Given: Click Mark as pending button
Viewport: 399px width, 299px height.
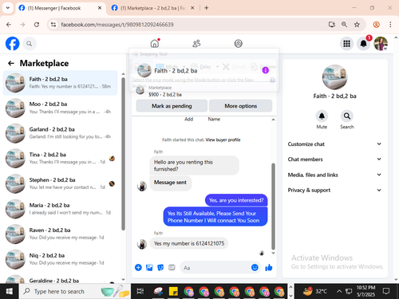Looking at the screenshot, I should point(172,106).
